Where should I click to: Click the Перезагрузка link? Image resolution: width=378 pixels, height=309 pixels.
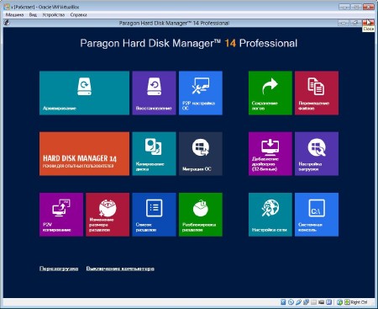point(59,269)
